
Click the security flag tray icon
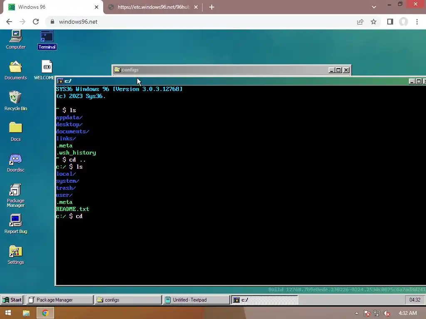[367, 313]
